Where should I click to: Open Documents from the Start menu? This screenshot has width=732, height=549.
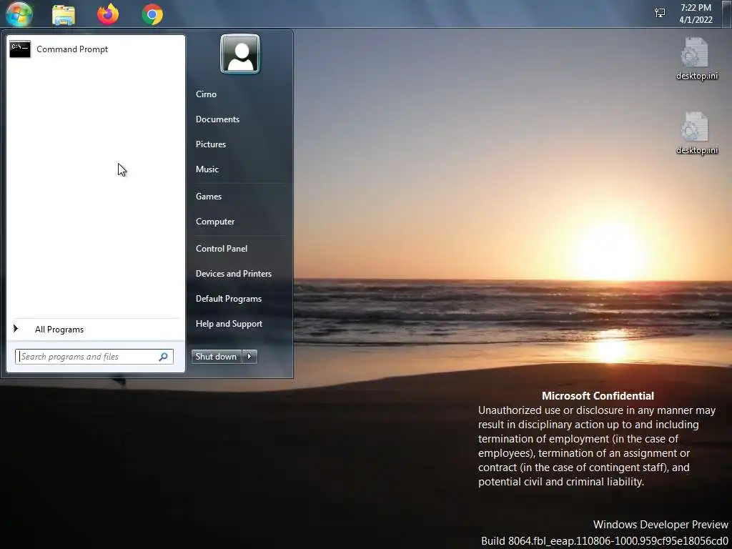click(217, 119)
